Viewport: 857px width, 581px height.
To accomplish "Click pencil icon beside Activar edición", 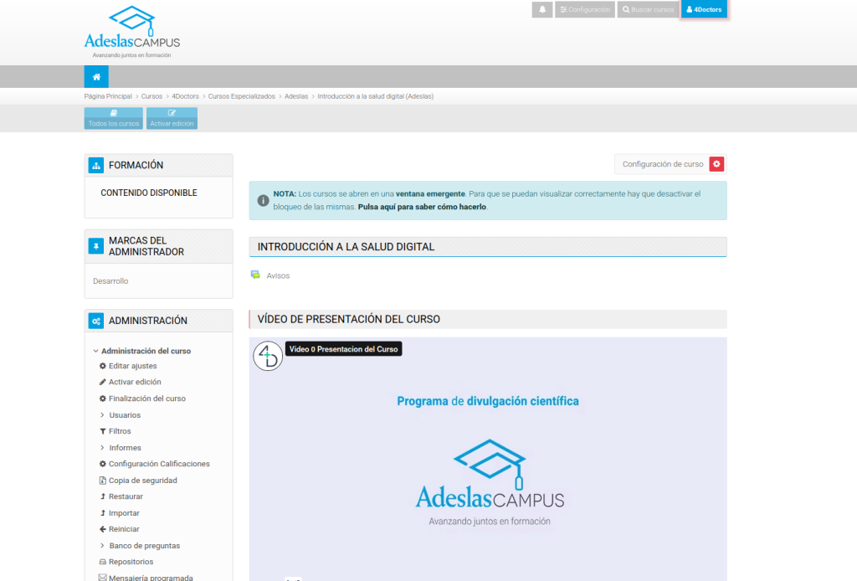I will (102, 382).
